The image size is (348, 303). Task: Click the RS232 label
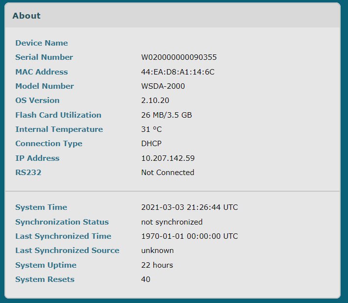[28, 172]
